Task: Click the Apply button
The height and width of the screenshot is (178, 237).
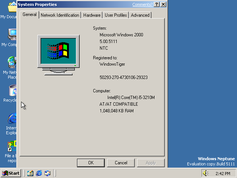Action: 151,163
